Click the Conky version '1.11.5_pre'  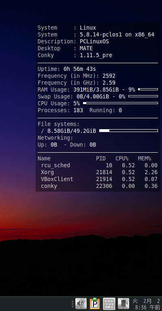96,55
